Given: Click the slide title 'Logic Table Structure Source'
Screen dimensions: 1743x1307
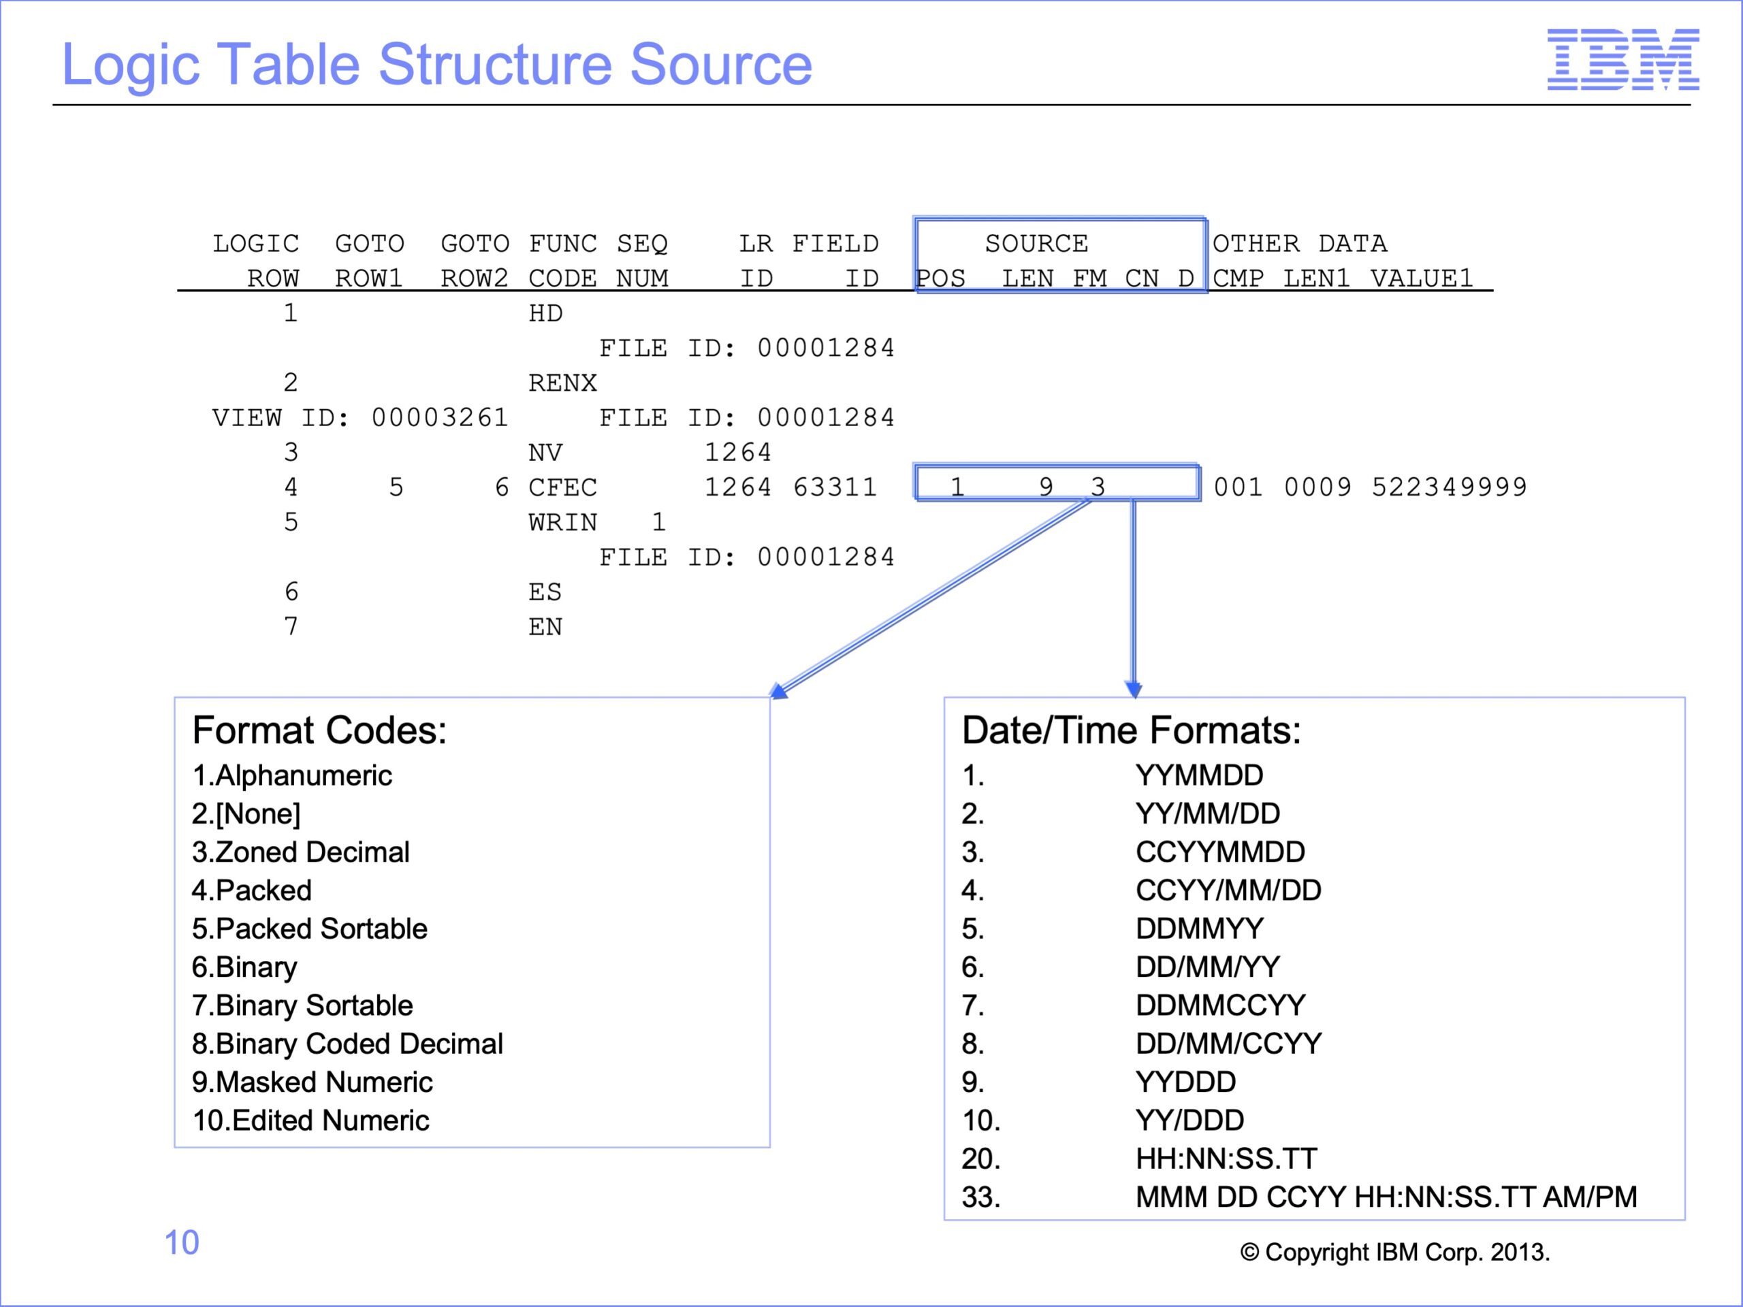Looking at the screenshot, I should (x=436, y=65).
